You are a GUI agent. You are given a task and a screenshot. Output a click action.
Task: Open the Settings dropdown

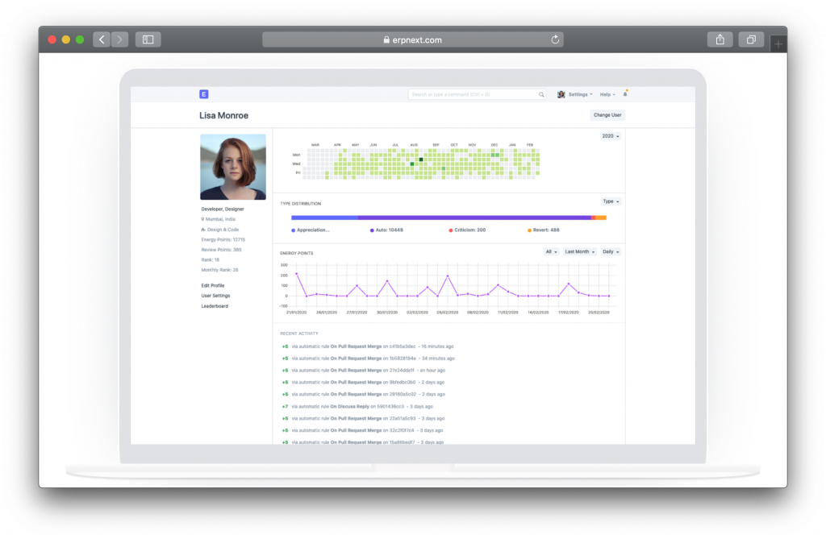pos(580,94)
